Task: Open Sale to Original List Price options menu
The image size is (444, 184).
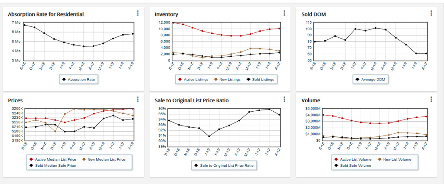Action: coord(284,99)
